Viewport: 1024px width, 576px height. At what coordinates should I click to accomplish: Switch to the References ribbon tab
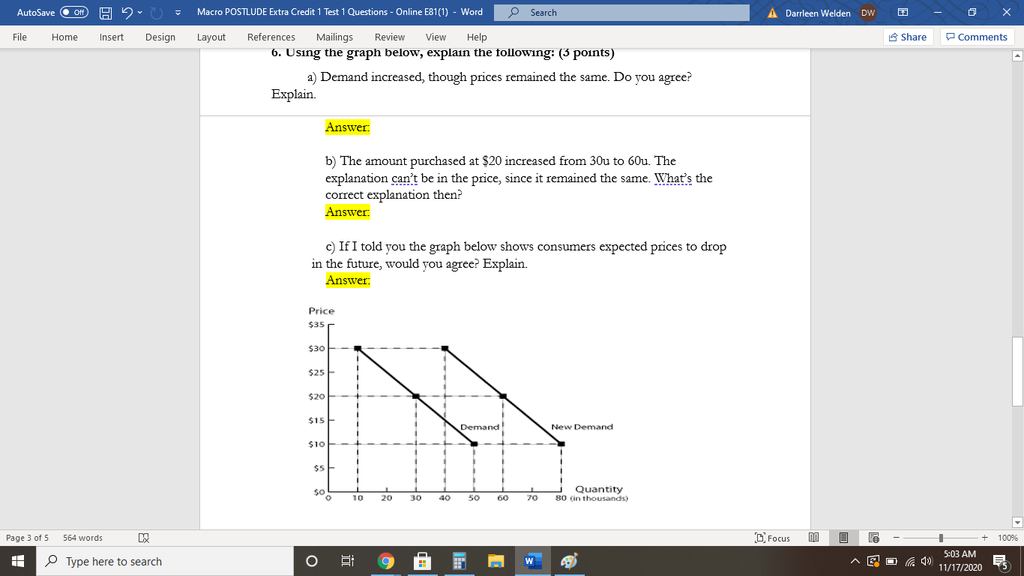click(271, 36)
